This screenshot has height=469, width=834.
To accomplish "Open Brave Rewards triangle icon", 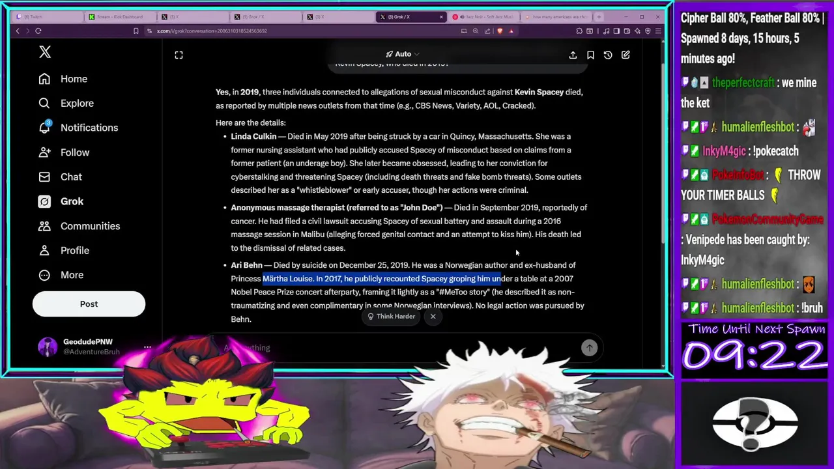I will [511, 31].
